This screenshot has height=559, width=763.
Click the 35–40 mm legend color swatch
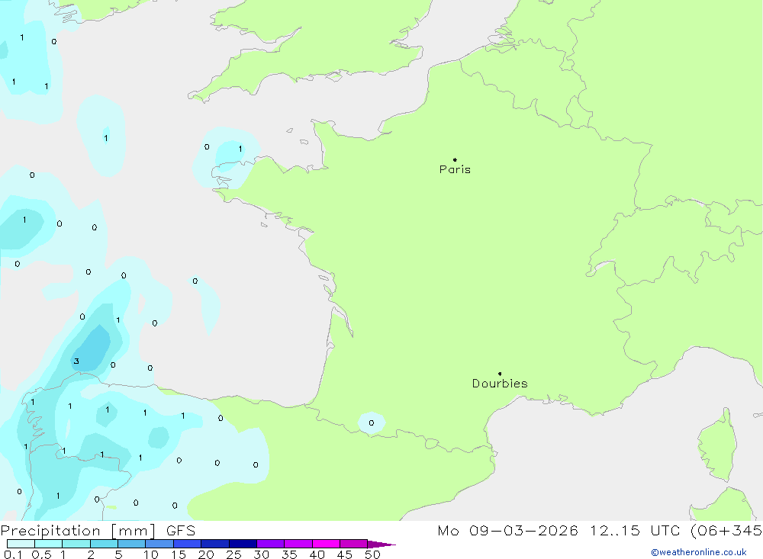click(x=298, y=544)
